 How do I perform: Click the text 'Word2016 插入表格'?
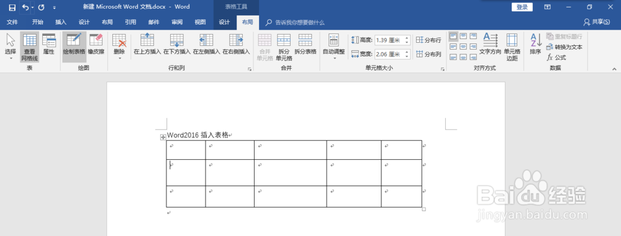[x=197, y=135]
